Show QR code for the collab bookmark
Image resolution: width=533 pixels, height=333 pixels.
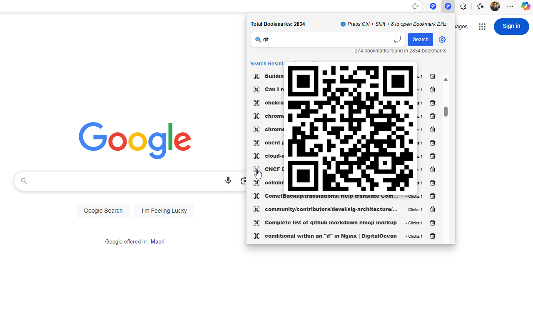(257, 183)
